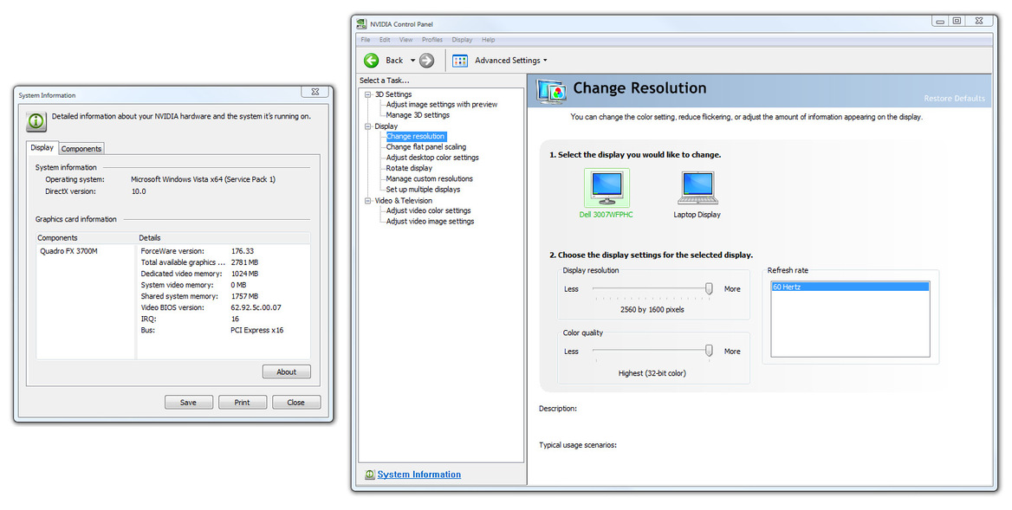Click the NVIDIA Control Panel title icon
The height and width of the screenshot is (510, 1012).
point(361,24)
